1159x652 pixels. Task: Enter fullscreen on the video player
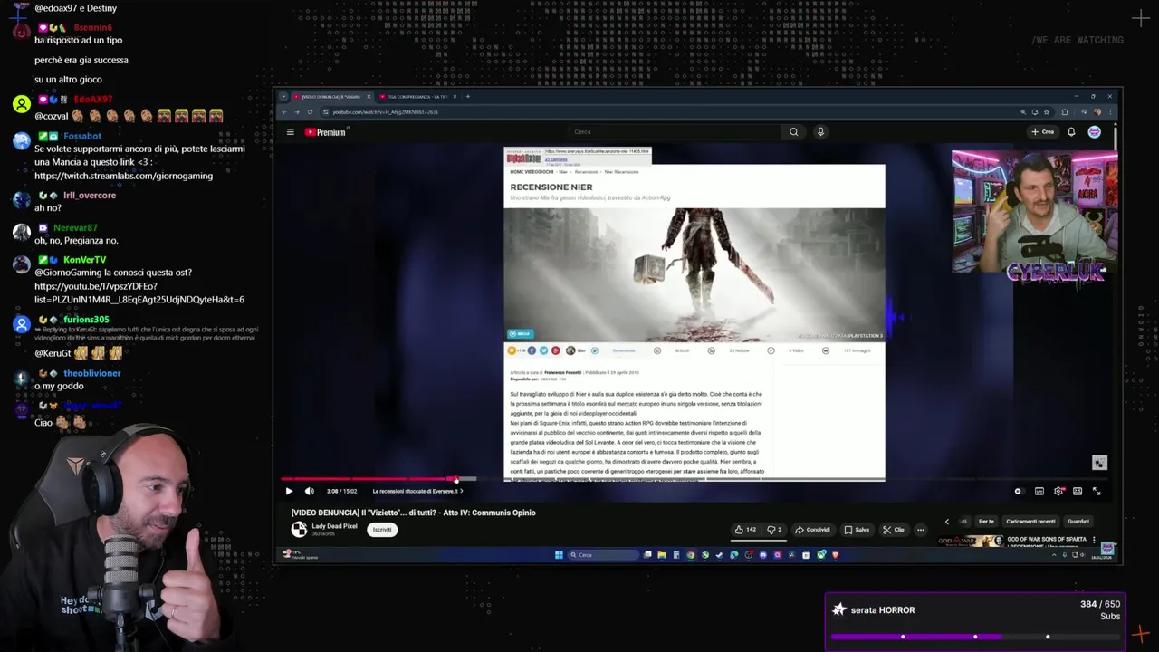(x=1097, y=491)
